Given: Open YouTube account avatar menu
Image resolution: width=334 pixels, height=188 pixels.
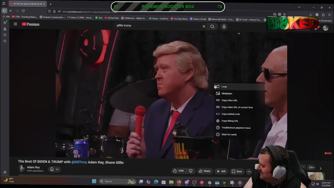Looking at the screenshot, I should tap(325, 28).
